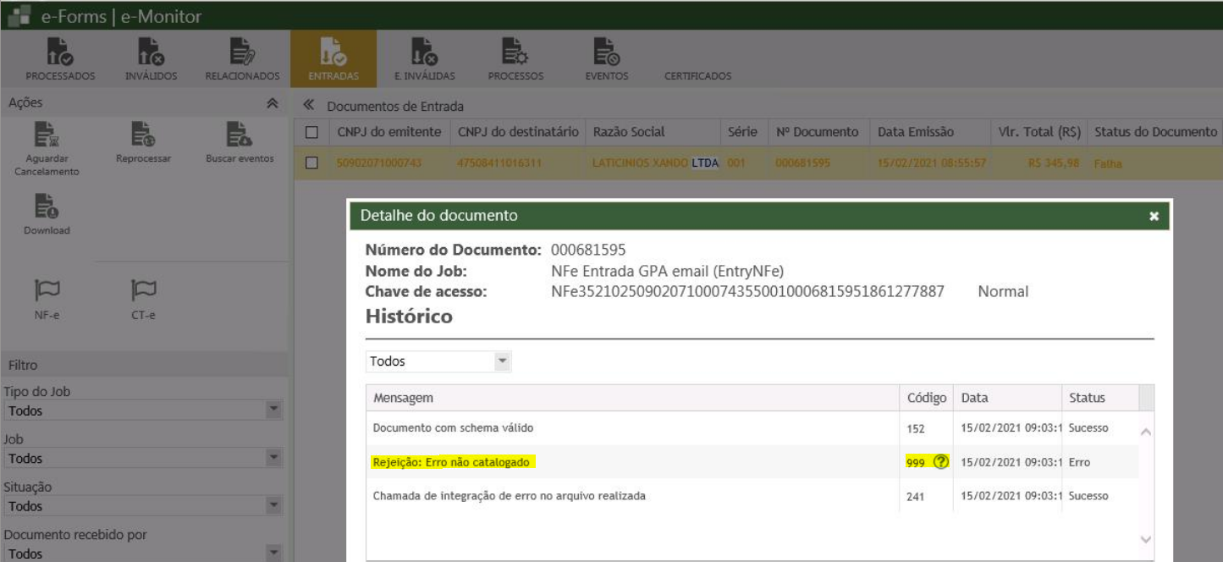The width and height of the screenshot is (1223, 562).
Task: Tick the checkbox for Laticinios Xando row
Action: [x=311, y=163]
